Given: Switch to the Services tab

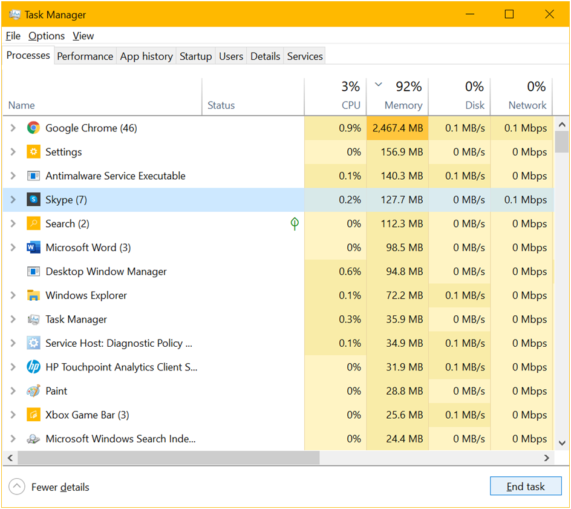Looking at the screenshot, I should pyautogui.click(x=305, y=56).
